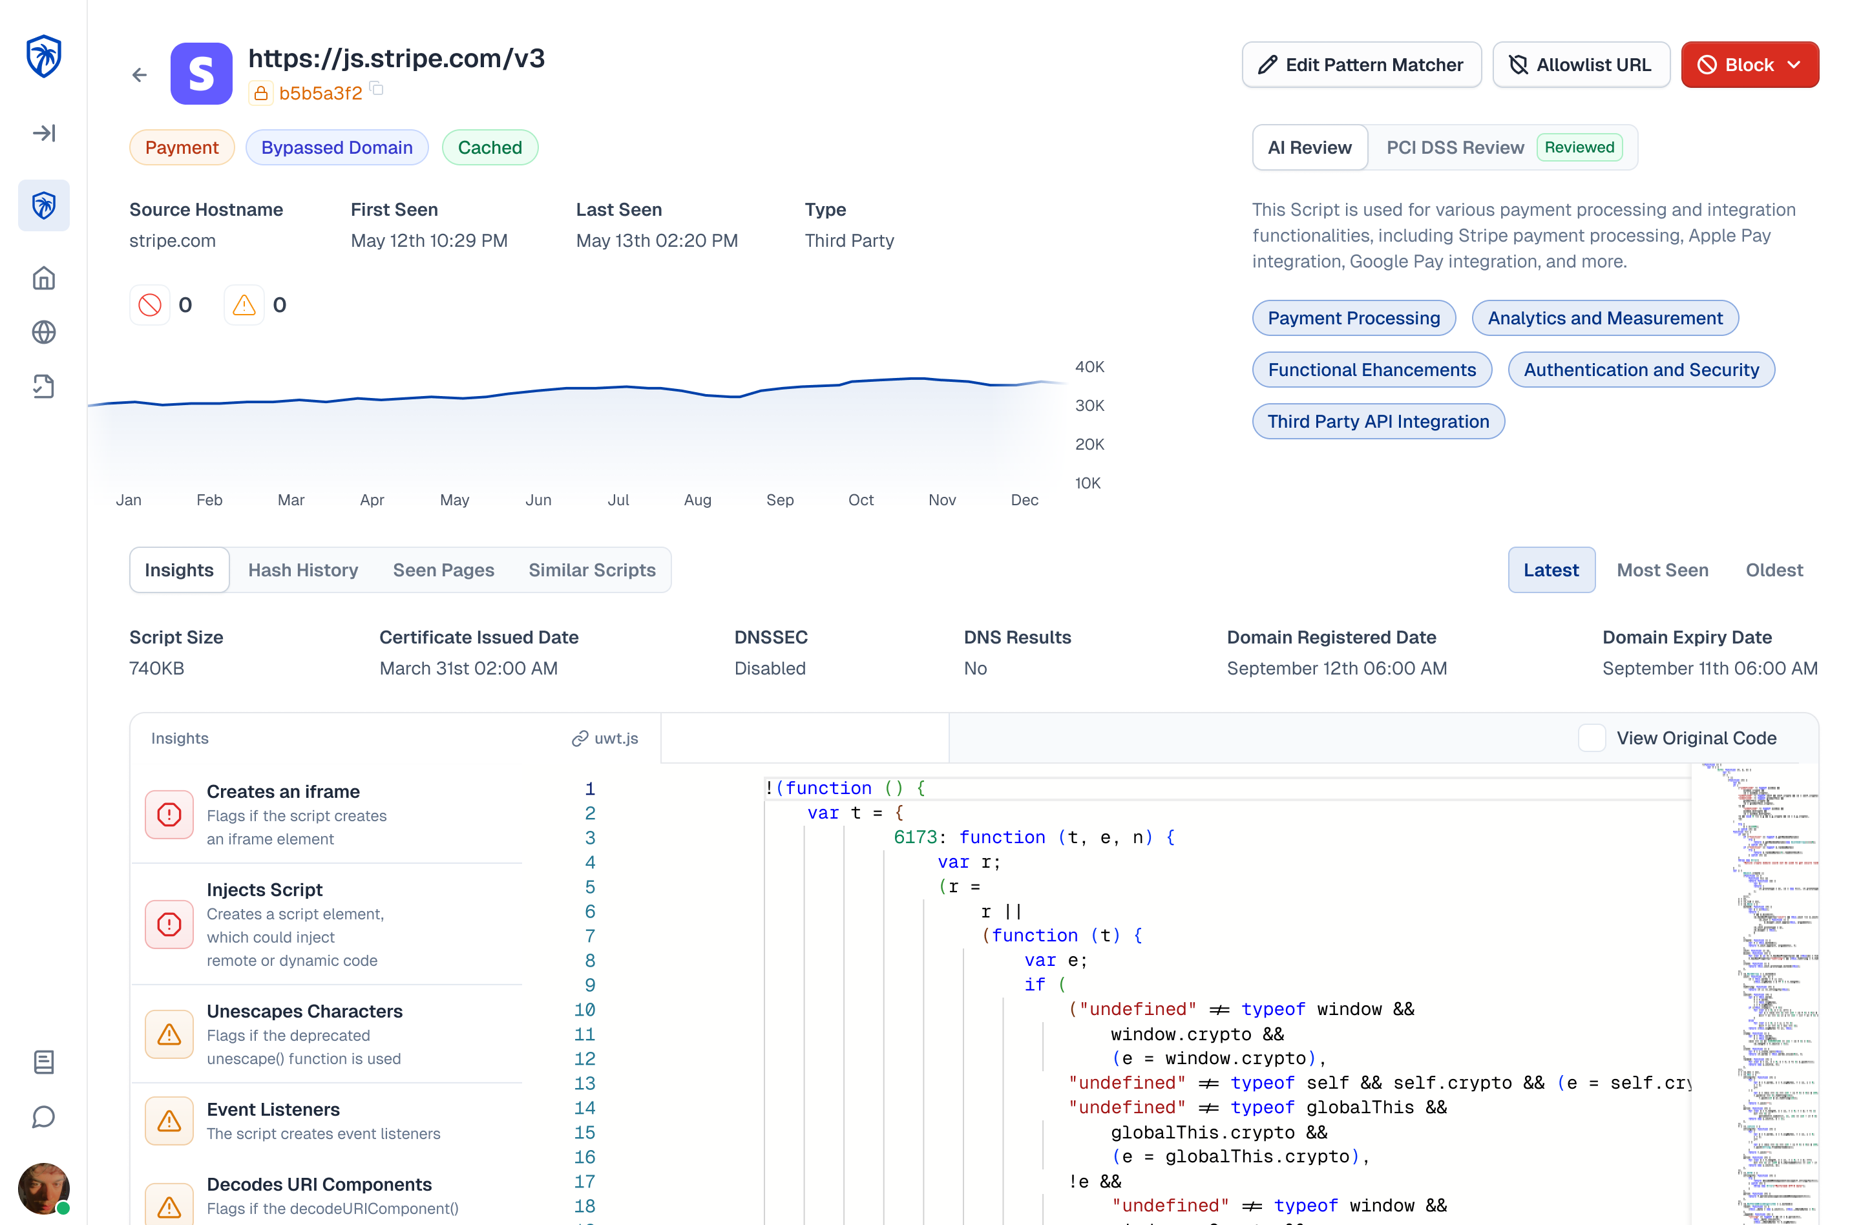The image size is (1861, 1225).
Task: Click the Cached tag
Action: pyautogui.click(x=490, y=147)
